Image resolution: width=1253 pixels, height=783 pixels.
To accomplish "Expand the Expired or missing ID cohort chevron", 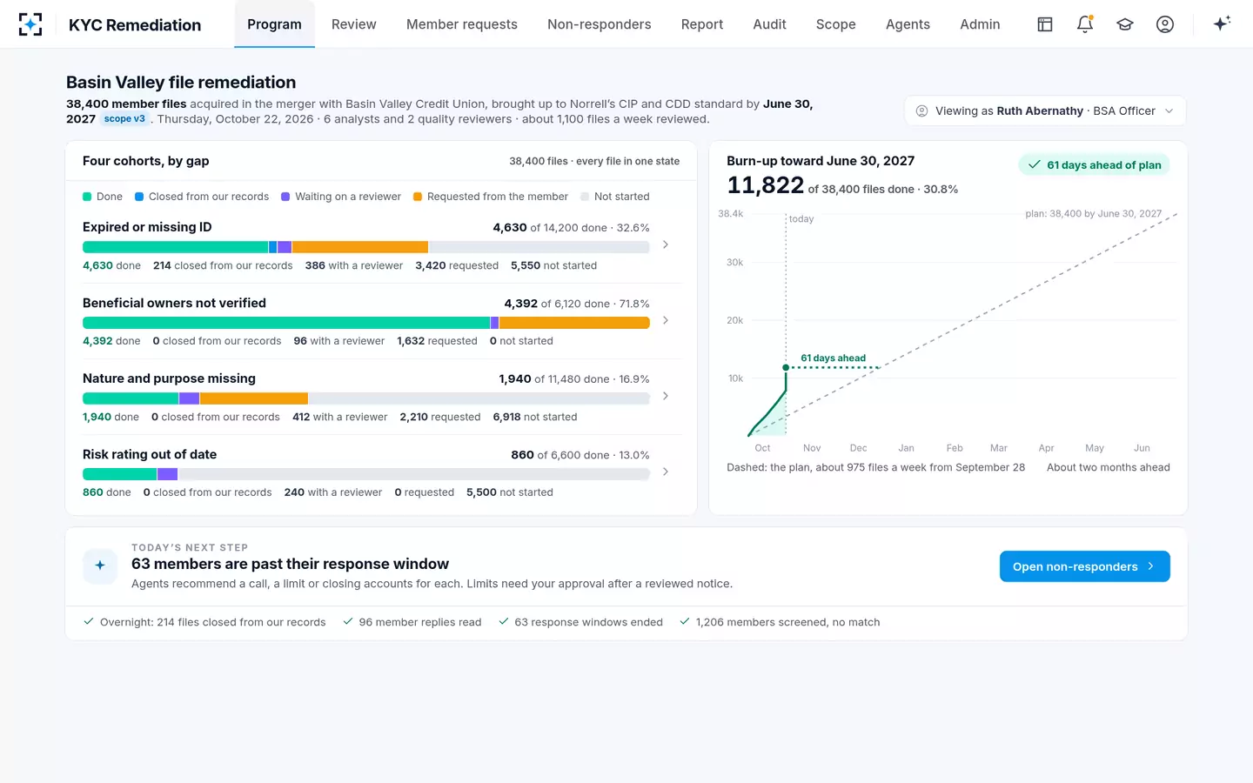I will 666,245.
